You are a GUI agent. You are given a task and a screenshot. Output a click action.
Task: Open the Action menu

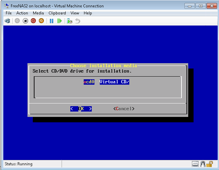click(x=22, y=13)
